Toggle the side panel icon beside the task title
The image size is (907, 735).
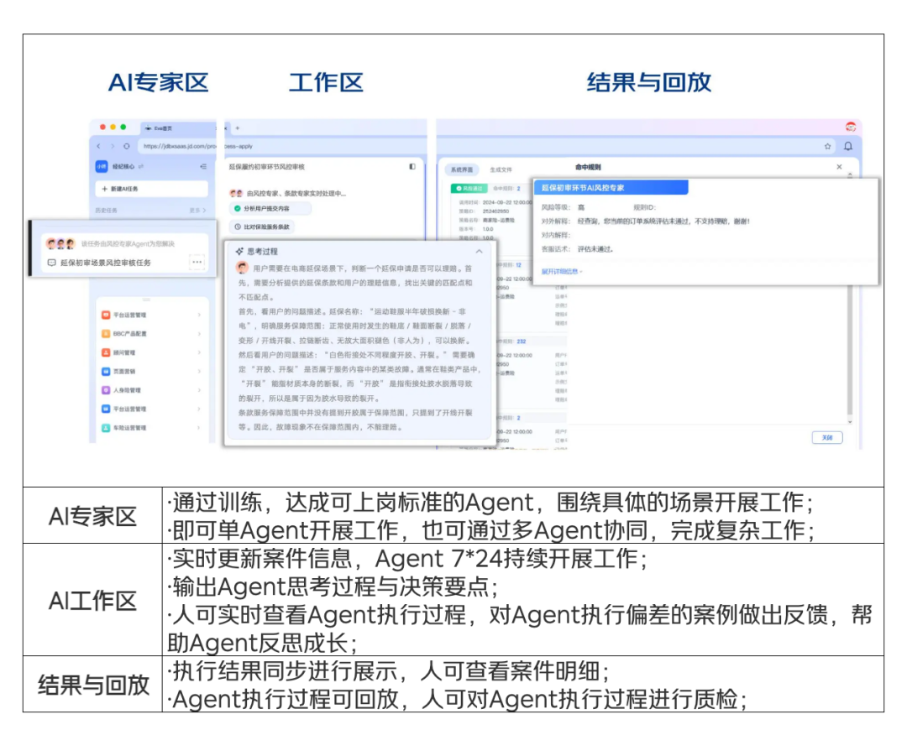pos(412,166)
